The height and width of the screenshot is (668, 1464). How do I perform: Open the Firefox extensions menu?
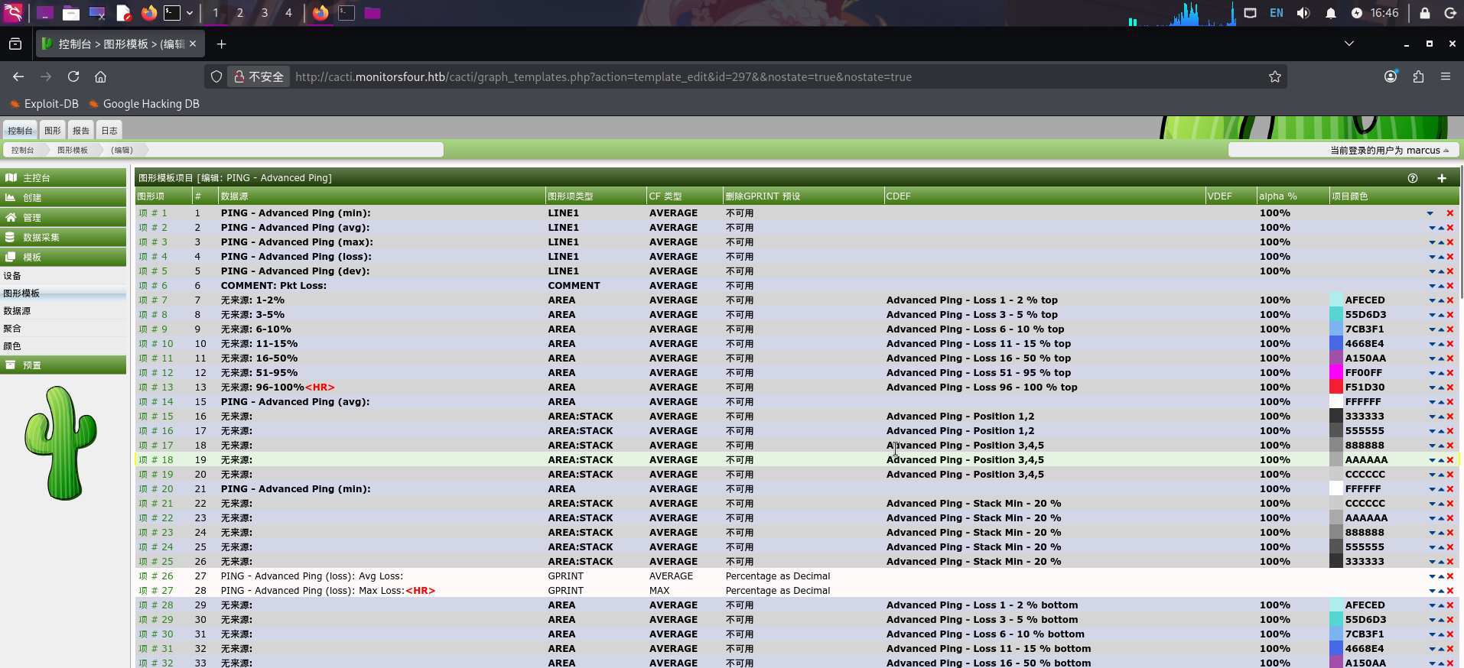point(1418,76)
